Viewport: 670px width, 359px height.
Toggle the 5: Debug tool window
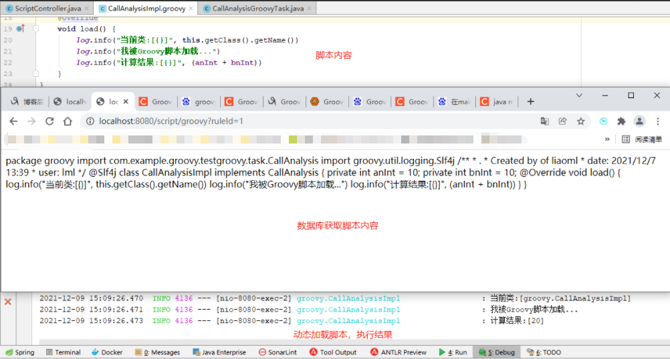click(497, 352)
